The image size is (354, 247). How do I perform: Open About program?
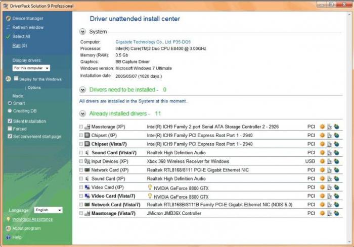[x=26, y=228]
